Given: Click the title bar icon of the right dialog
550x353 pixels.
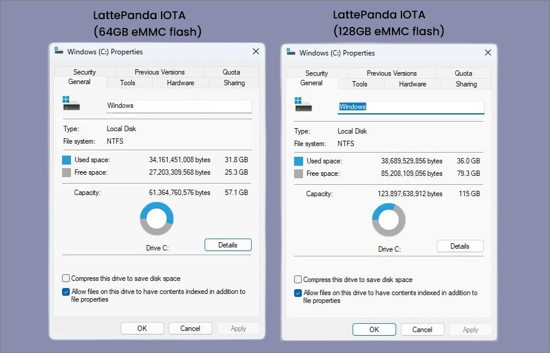Looking at the screenshot, I should click(290, 53).
